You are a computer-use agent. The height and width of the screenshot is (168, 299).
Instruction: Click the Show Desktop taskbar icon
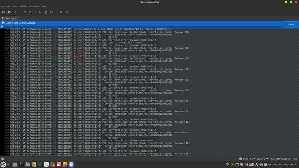point(14,164)
